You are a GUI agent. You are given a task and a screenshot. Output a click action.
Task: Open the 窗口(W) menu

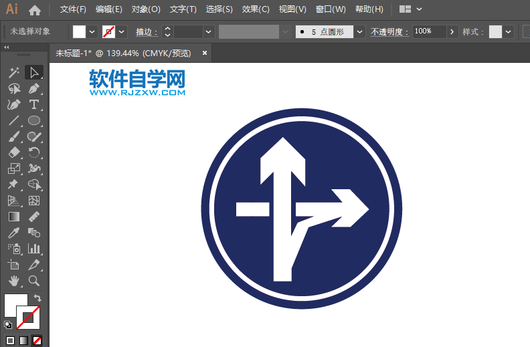click(x=331, y=9)
